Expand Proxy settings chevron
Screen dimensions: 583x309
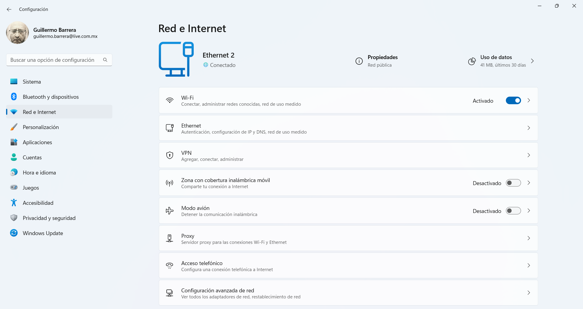click(529, 238)
